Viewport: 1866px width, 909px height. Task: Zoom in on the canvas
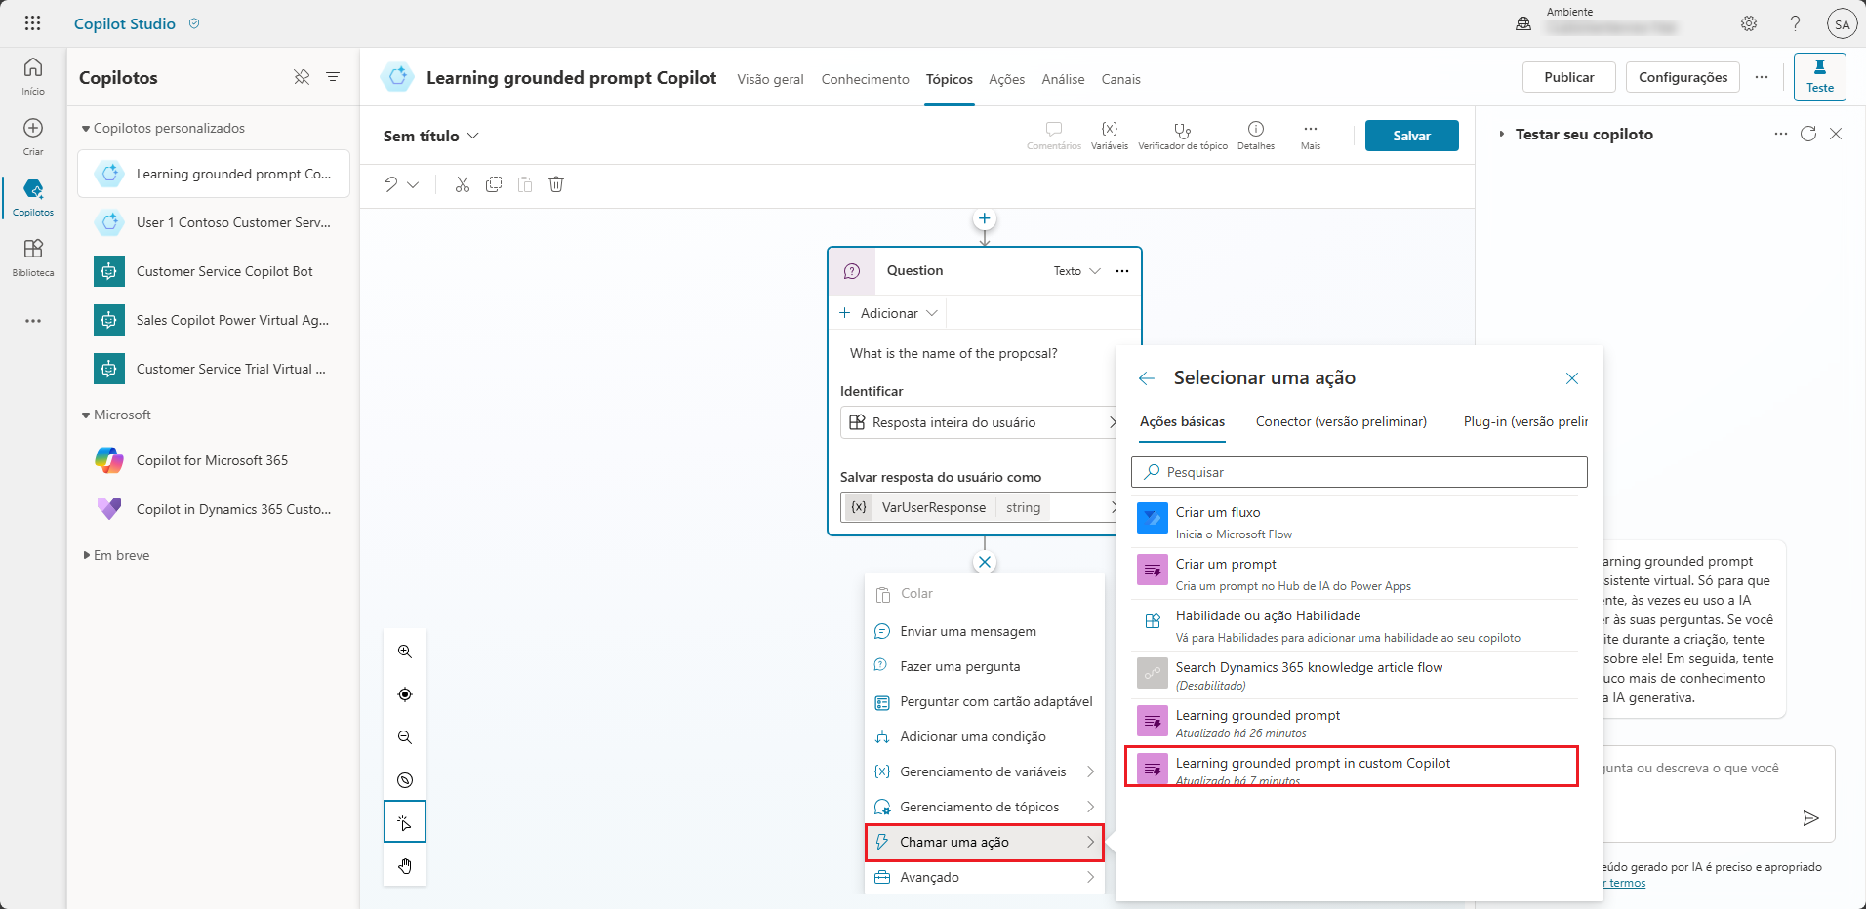[x=405, y=652]
